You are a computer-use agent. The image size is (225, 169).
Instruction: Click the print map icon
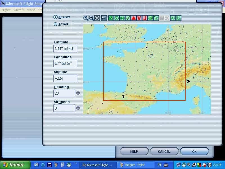click(104, 18)
